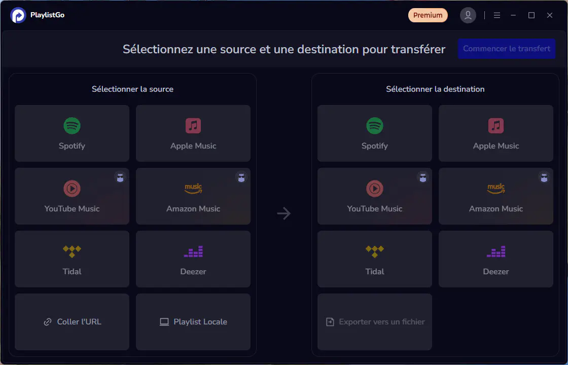Image resolution: width=568 pixels, height=365 pixels.
Task: Select Amazon Music as the source
Action: point(193,196)
